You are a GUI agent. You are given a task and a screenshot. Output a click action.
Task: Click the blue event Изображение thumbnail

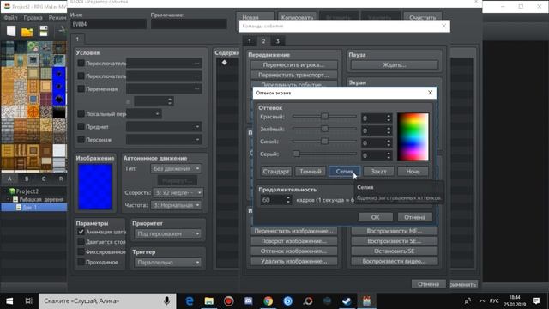point(95,187)
